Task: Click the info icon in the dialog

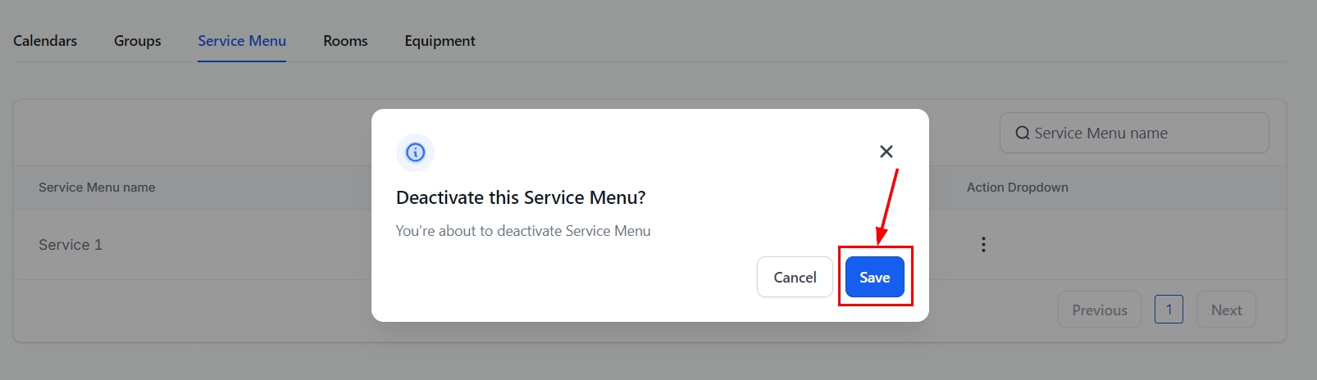Action: pos(416,152)
